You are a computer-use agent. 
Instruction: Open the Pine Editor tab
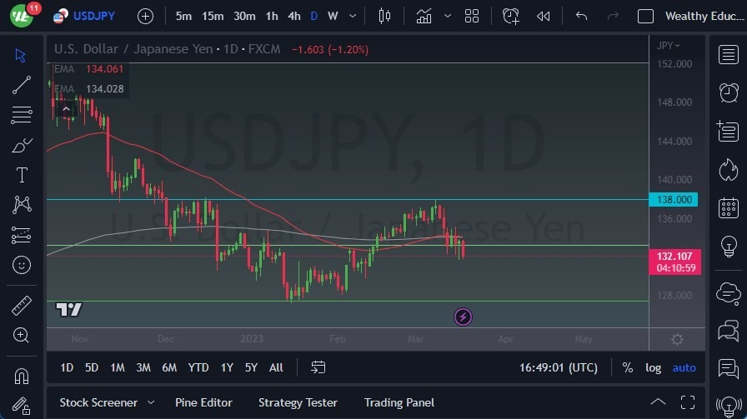(x=204, y=403)
